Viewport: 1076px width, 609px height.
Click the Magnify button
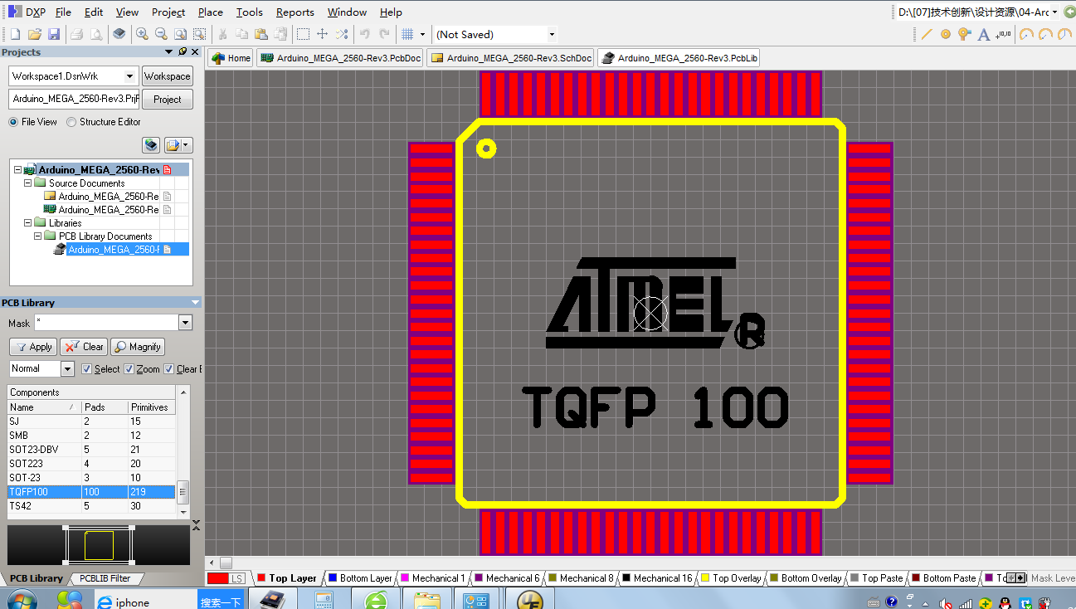(138, 347)
